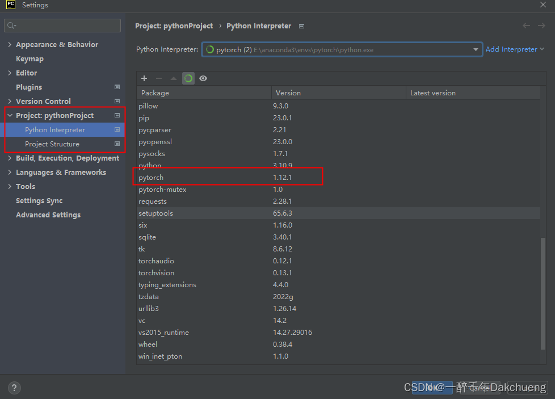
Task: Select the pyopenssl package row
Action: [338, 142]
